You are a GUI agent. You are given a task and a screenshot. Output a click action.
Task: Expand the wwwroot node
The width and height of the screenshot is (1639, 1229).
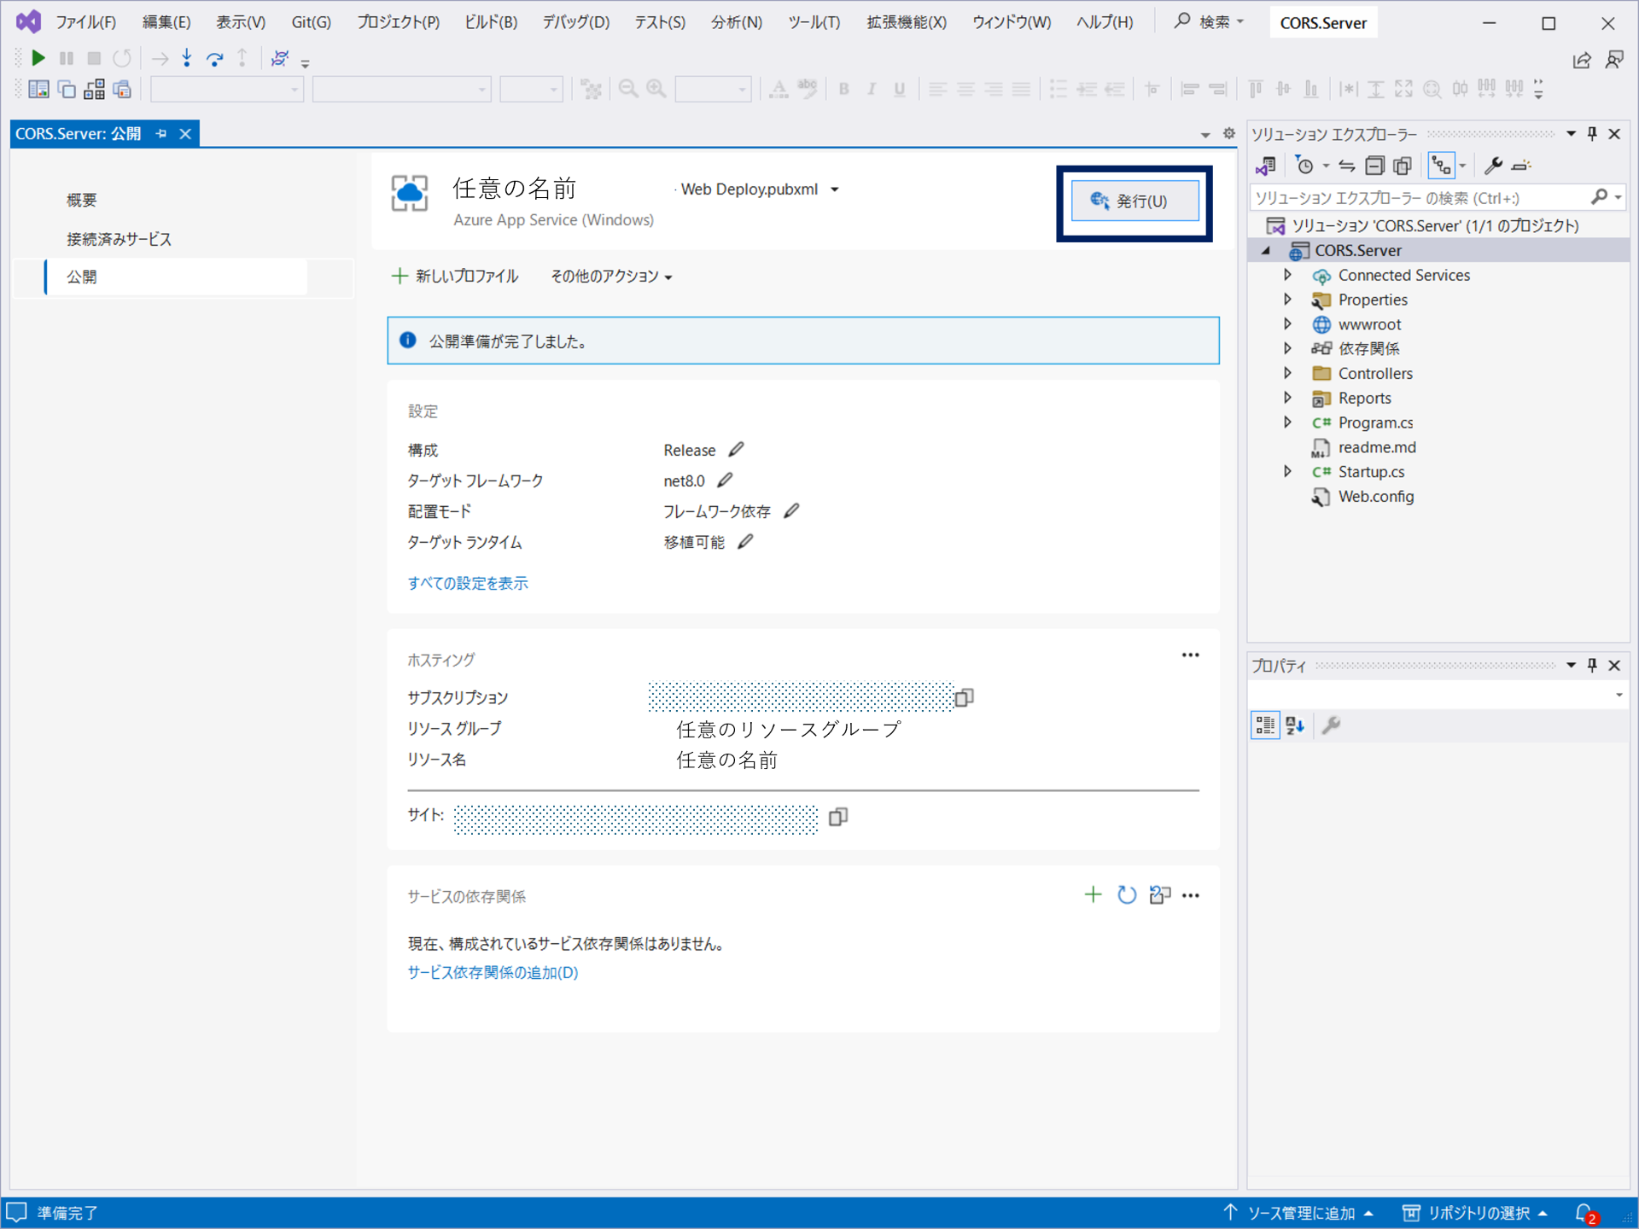click(1287, 324)
